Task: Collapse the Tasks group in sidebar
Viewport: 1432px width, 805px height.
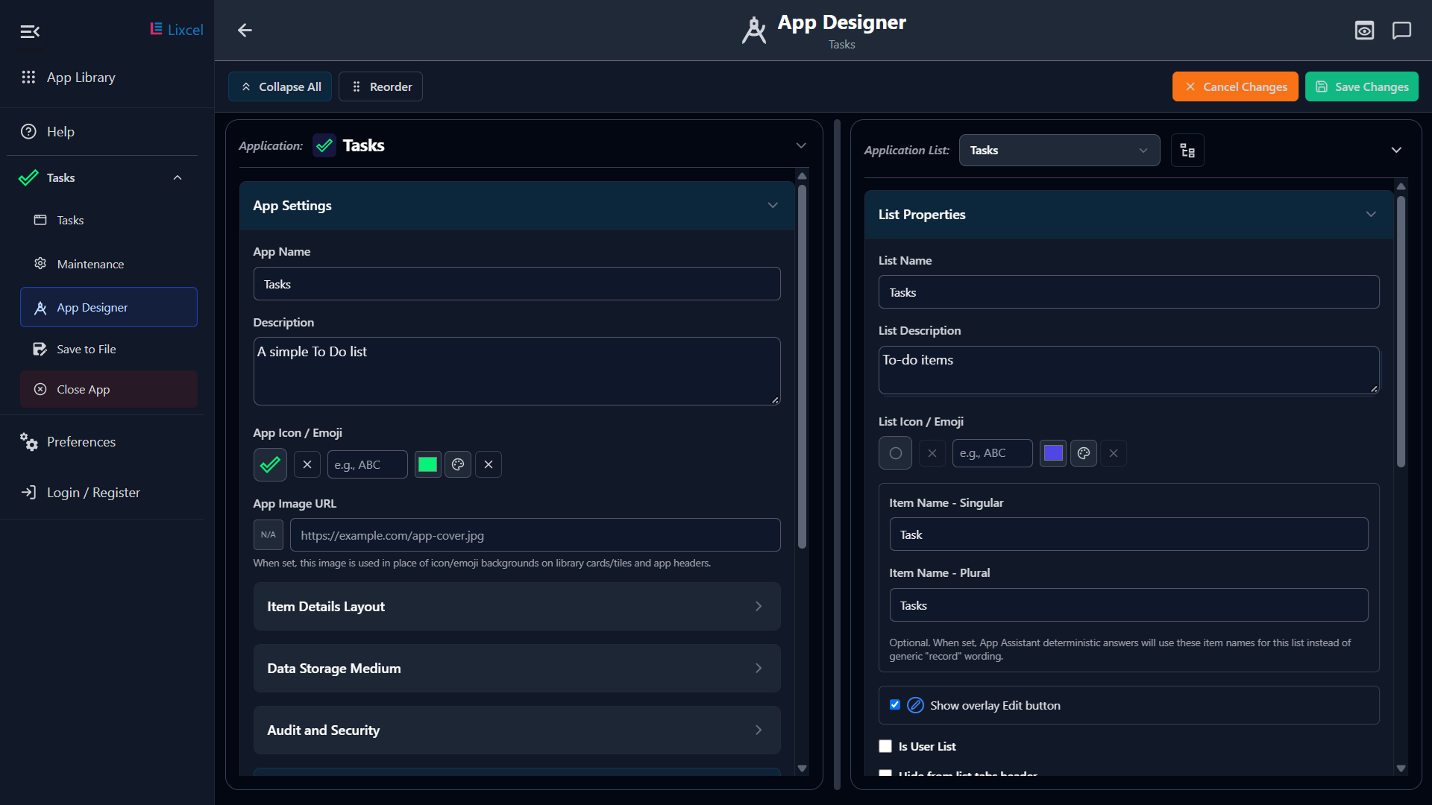Action: [x=178, y=178]
